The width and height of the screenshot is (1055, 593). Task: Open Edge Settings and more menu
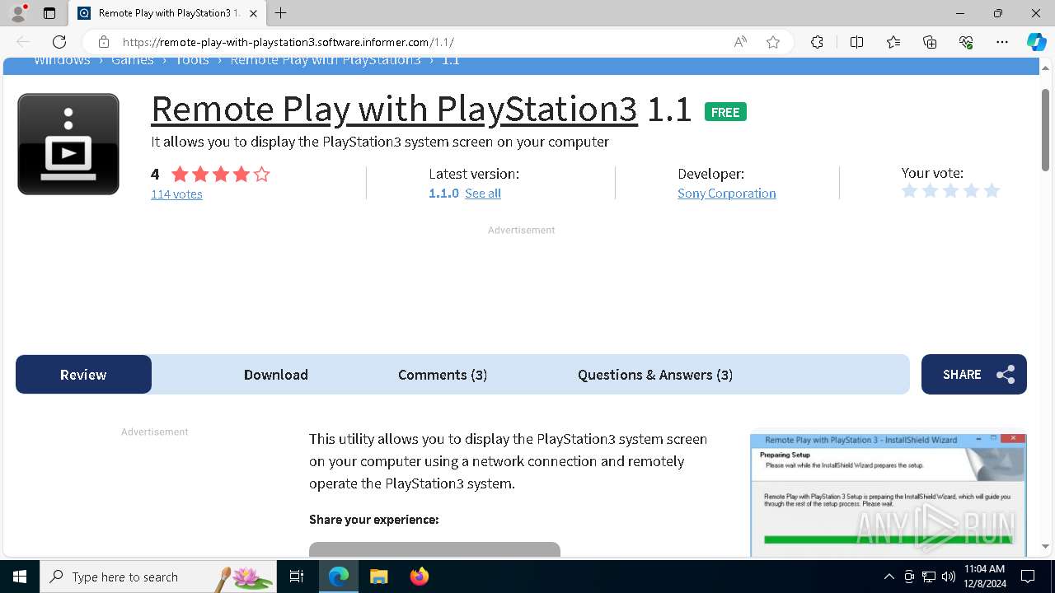click(x=1002, y=42)
